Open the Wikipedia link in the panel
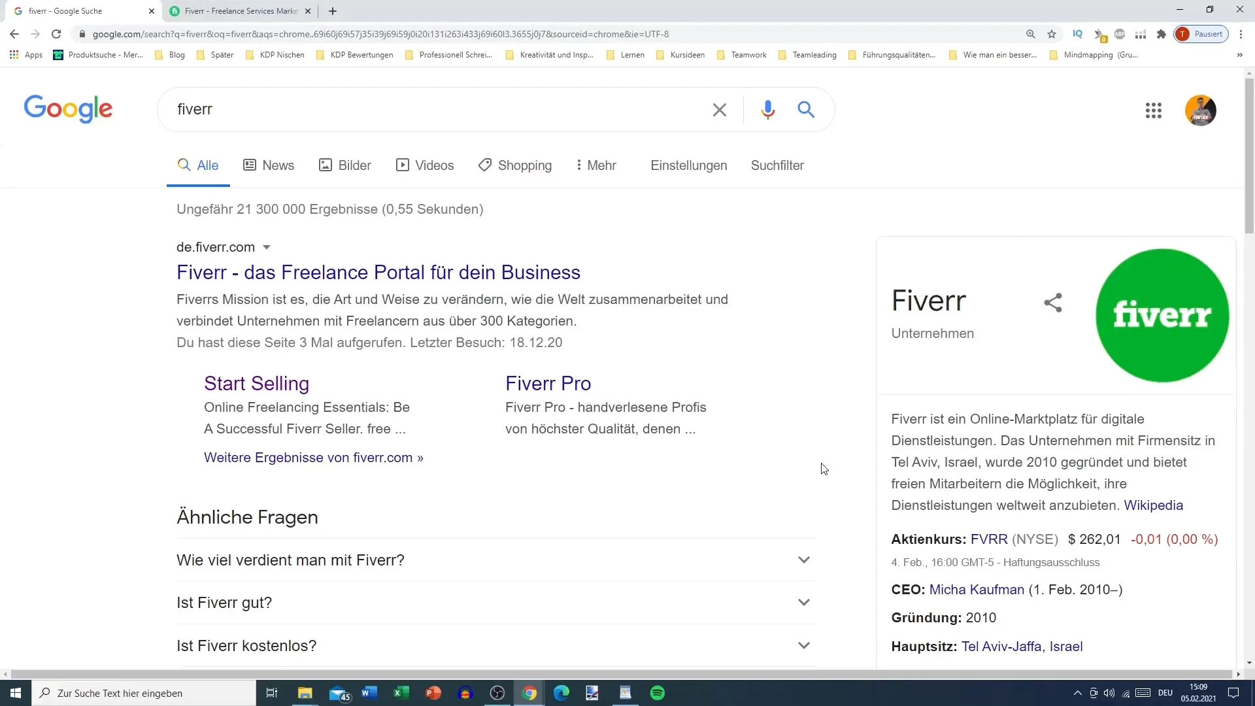Viewport: 1255px width, 706px height. pyautogui.click(x=1153, y=505)
